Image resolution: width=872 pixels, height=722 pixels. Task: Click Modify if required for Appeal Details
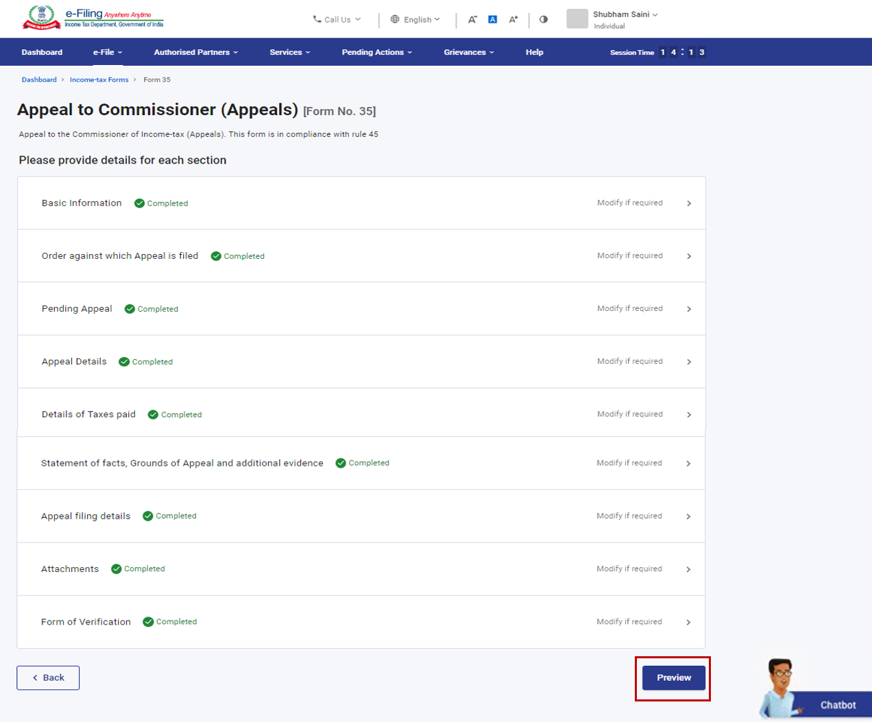629,362
